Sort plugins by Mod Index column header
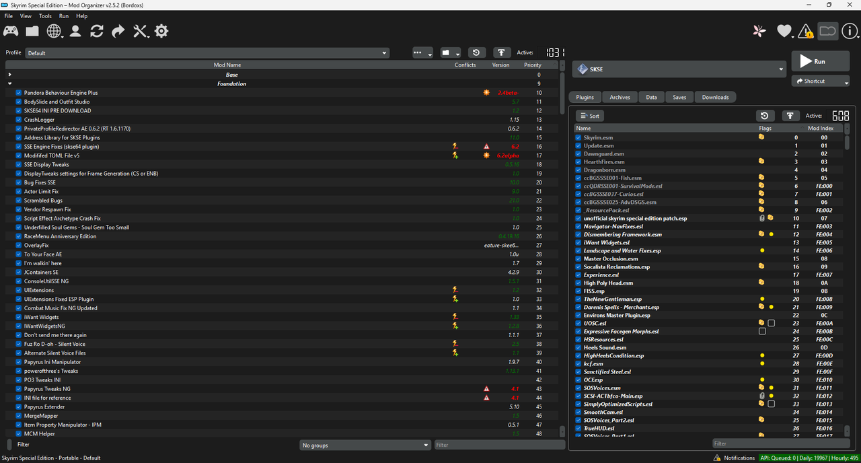Screen dimensions: 861x463 tap(820, 128)
